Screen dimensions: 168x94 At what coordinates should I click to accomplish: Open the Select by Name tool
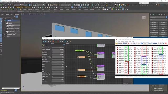(23, 5)
